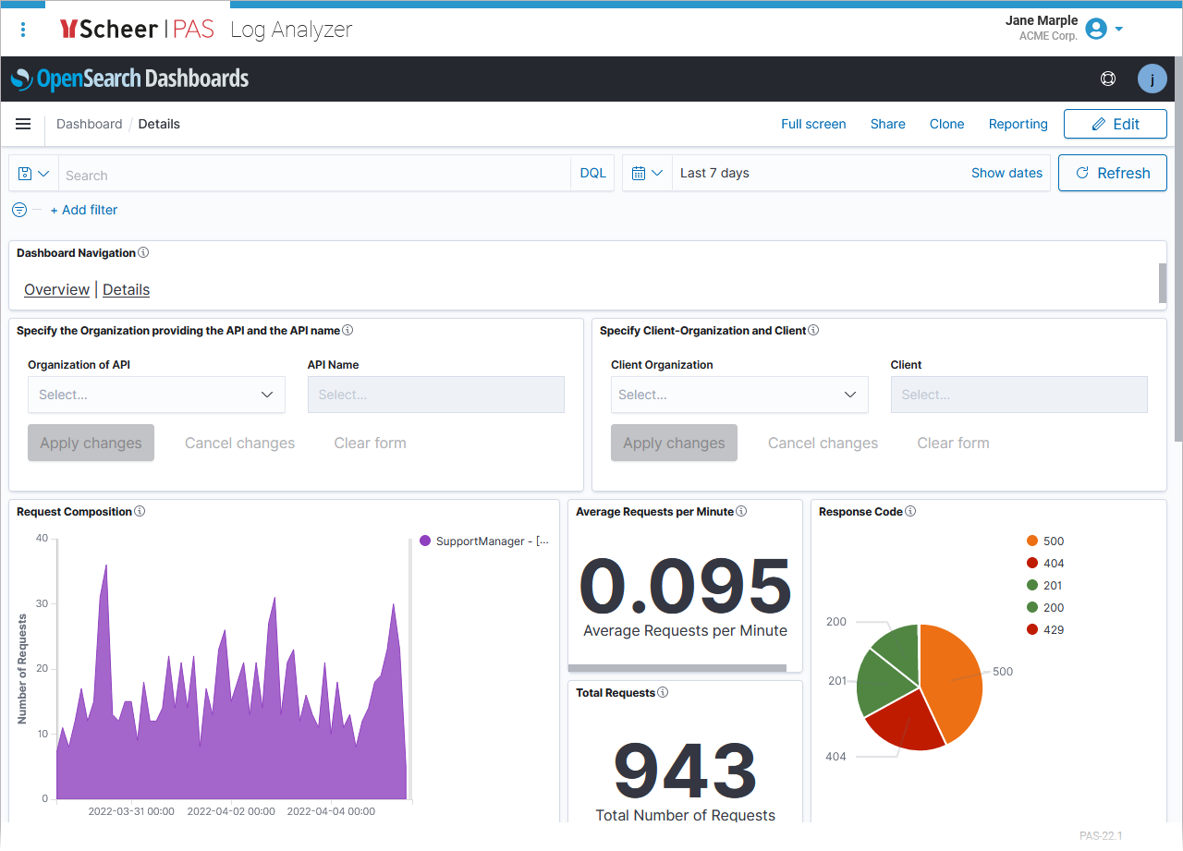
Task: Toggle the hamburger navigation menu
Action: [x=23, y=124]
